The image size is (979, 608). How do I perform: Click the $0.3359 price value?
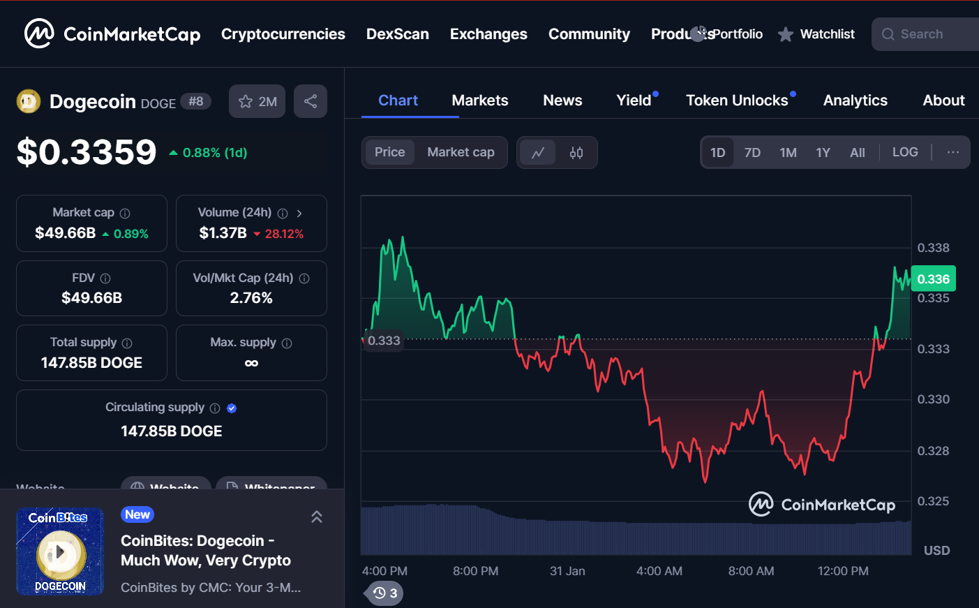pos(87,152)
